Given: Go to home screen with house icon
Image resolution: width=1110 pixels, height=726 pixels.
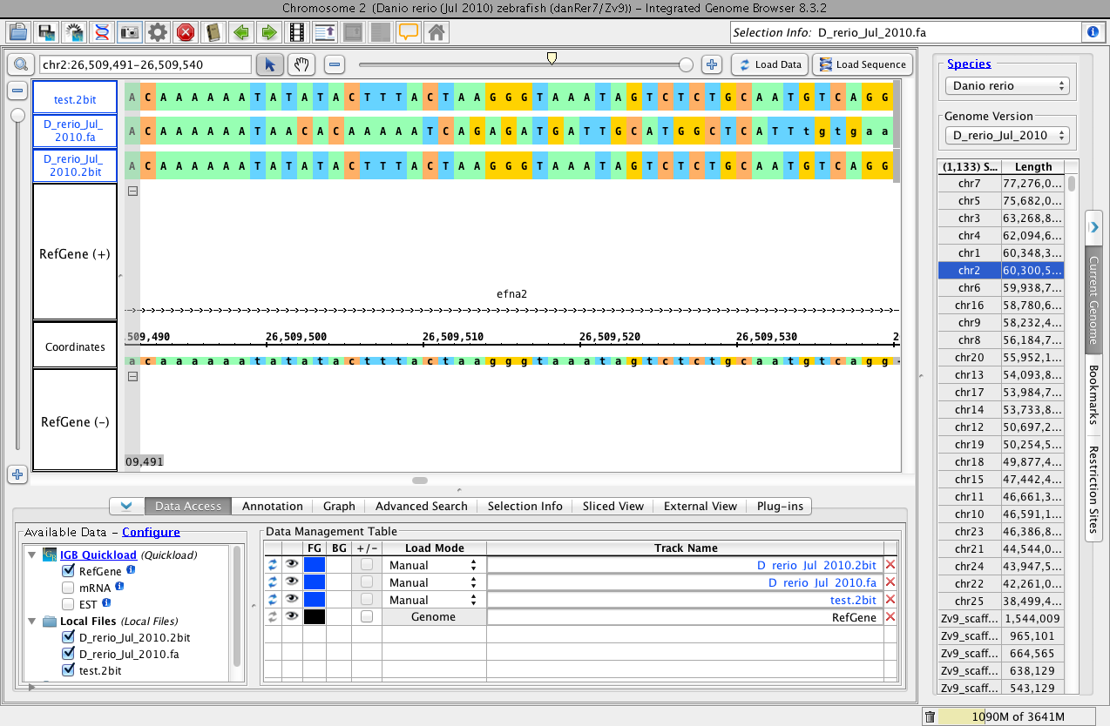Looking at the screenshot, I should tap(437, 33).
